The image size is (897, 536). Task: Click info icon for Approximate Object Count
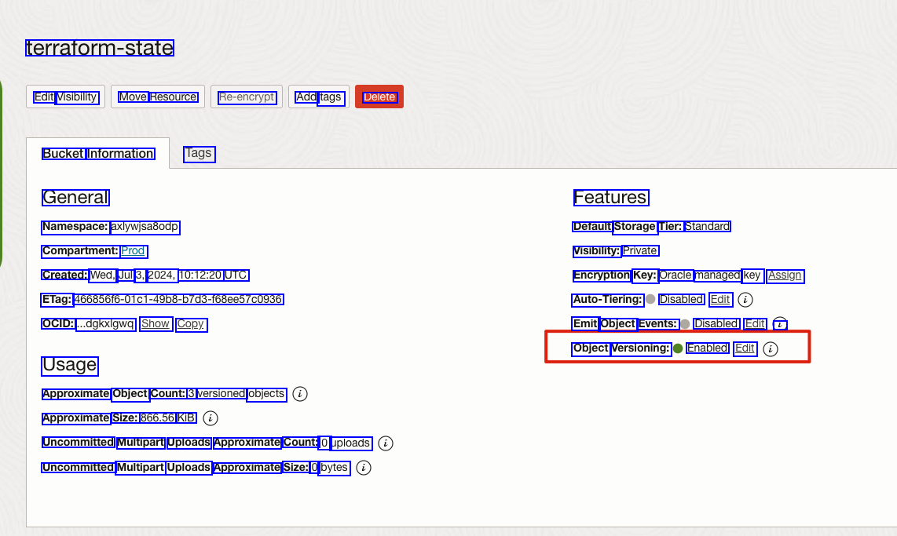(x=299, y=394)
